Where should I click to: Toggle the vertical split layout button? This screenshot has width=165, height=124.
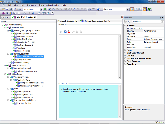pos(132,9)
